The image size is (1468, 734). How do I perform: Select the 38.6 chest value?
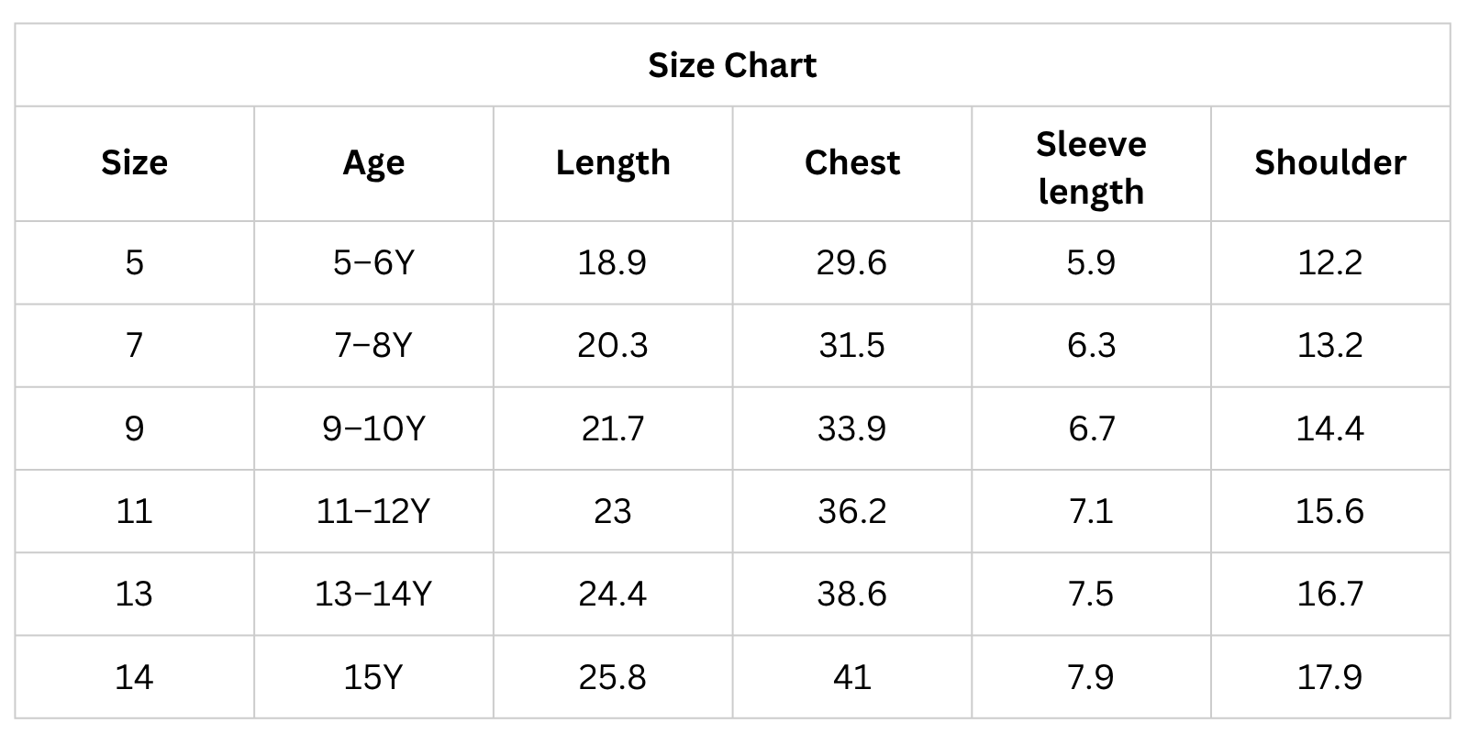(851, 594)
